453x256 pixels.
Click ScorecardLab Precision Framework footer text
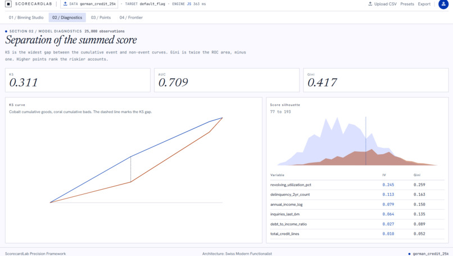tap(35, 254)
